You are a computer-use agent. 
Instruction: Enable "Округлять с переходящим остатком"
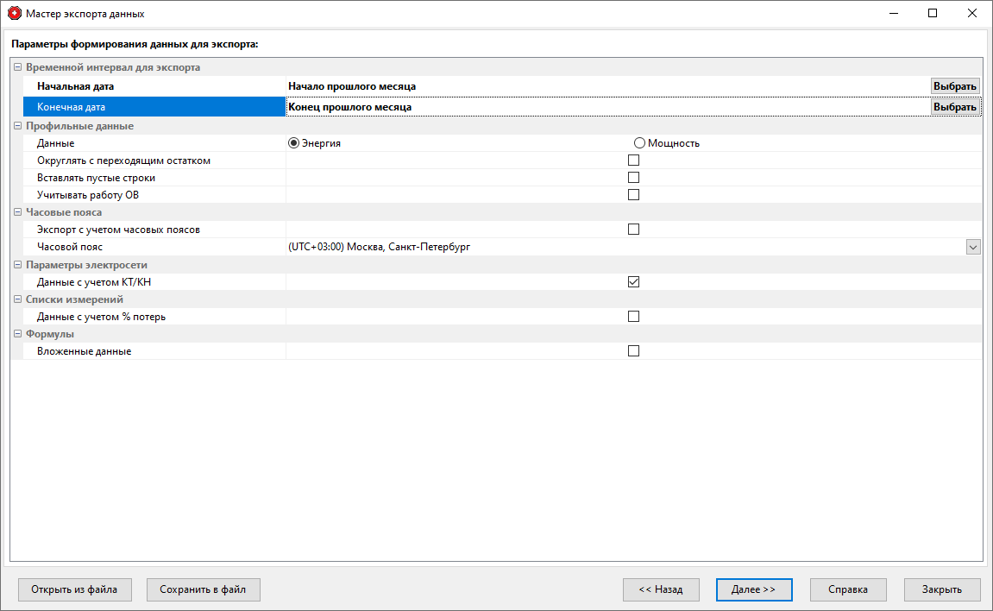634,160
